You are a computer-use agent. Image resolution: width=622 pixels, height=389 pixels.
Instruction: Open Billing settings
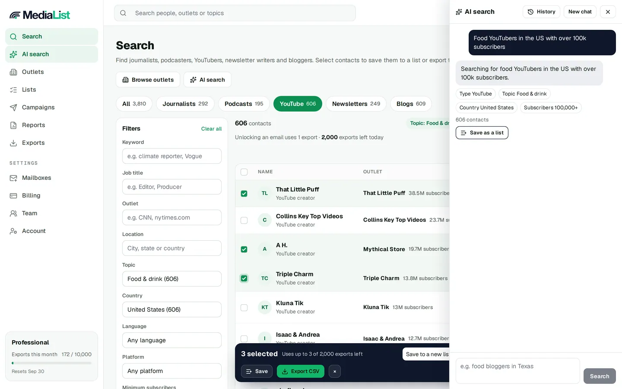pos(51,195)
